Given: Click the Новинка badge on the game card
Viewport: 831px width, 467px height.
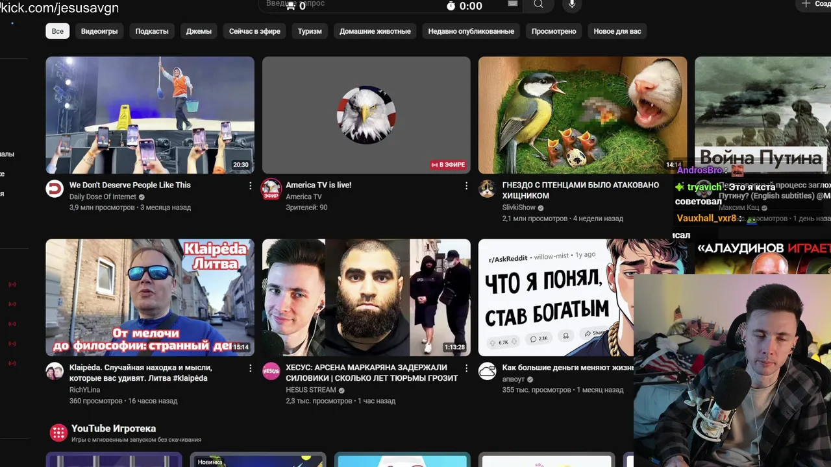Looking at the screenshot, I should point(210,462).
